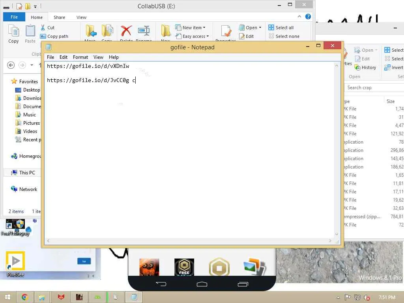Select Pictures in navigation pane
Image resolution: width=404 pixels, height=303 pixels.
pos(28,123)
